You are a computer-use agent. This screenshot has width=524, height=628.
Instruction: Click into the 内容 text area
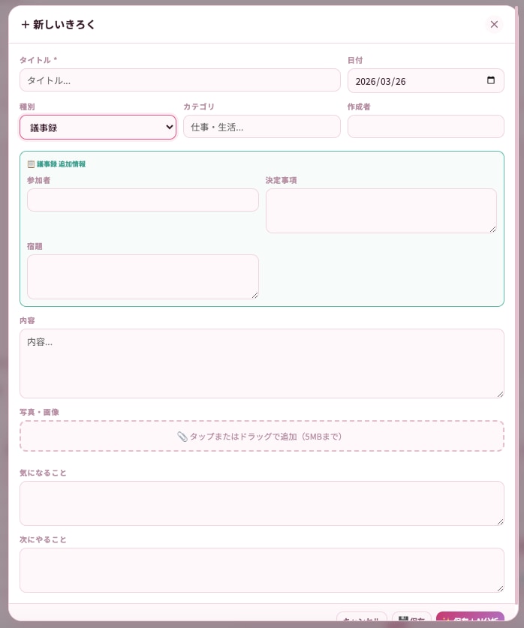tap(262, 364)
